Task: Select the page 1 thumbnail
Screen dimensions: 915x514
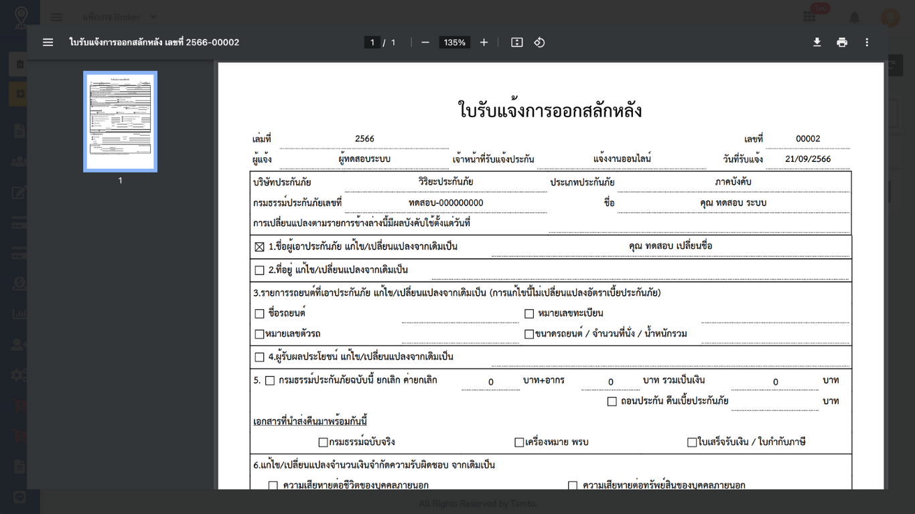Action: (x=120, y=122)
